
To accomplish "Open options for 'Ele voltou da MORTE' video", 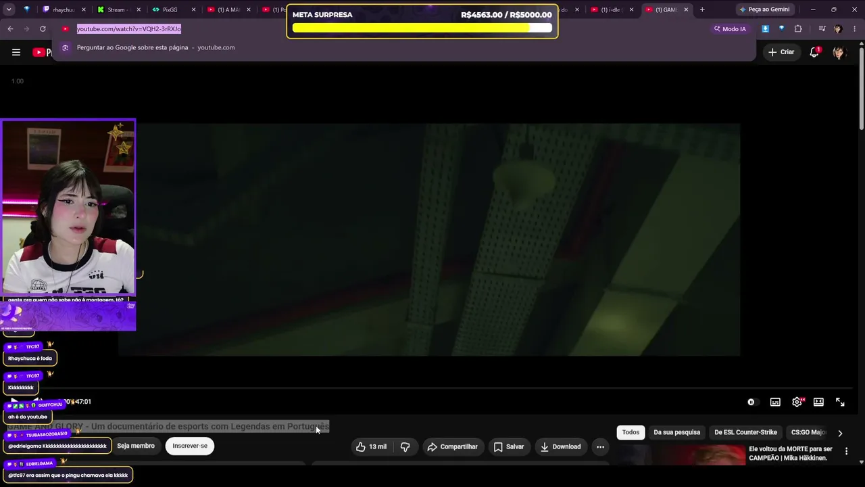I will click(x=846, y=451).
